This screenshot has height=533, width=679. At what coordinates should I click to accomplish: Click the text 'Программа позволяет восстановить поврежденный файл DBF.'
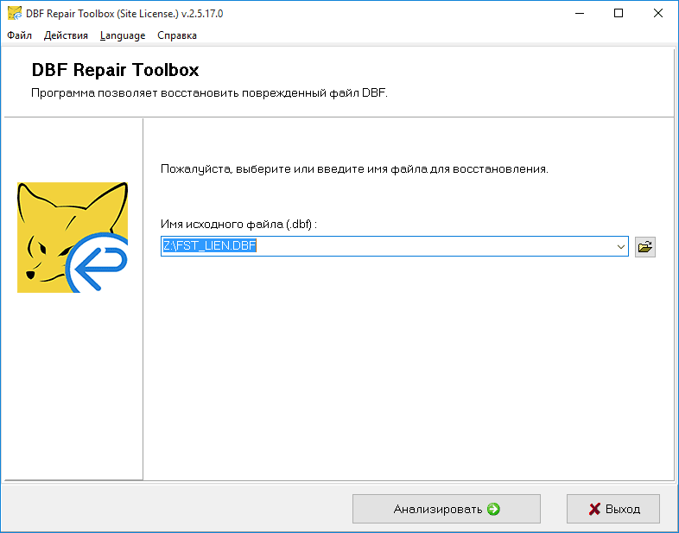pos(209,93)
